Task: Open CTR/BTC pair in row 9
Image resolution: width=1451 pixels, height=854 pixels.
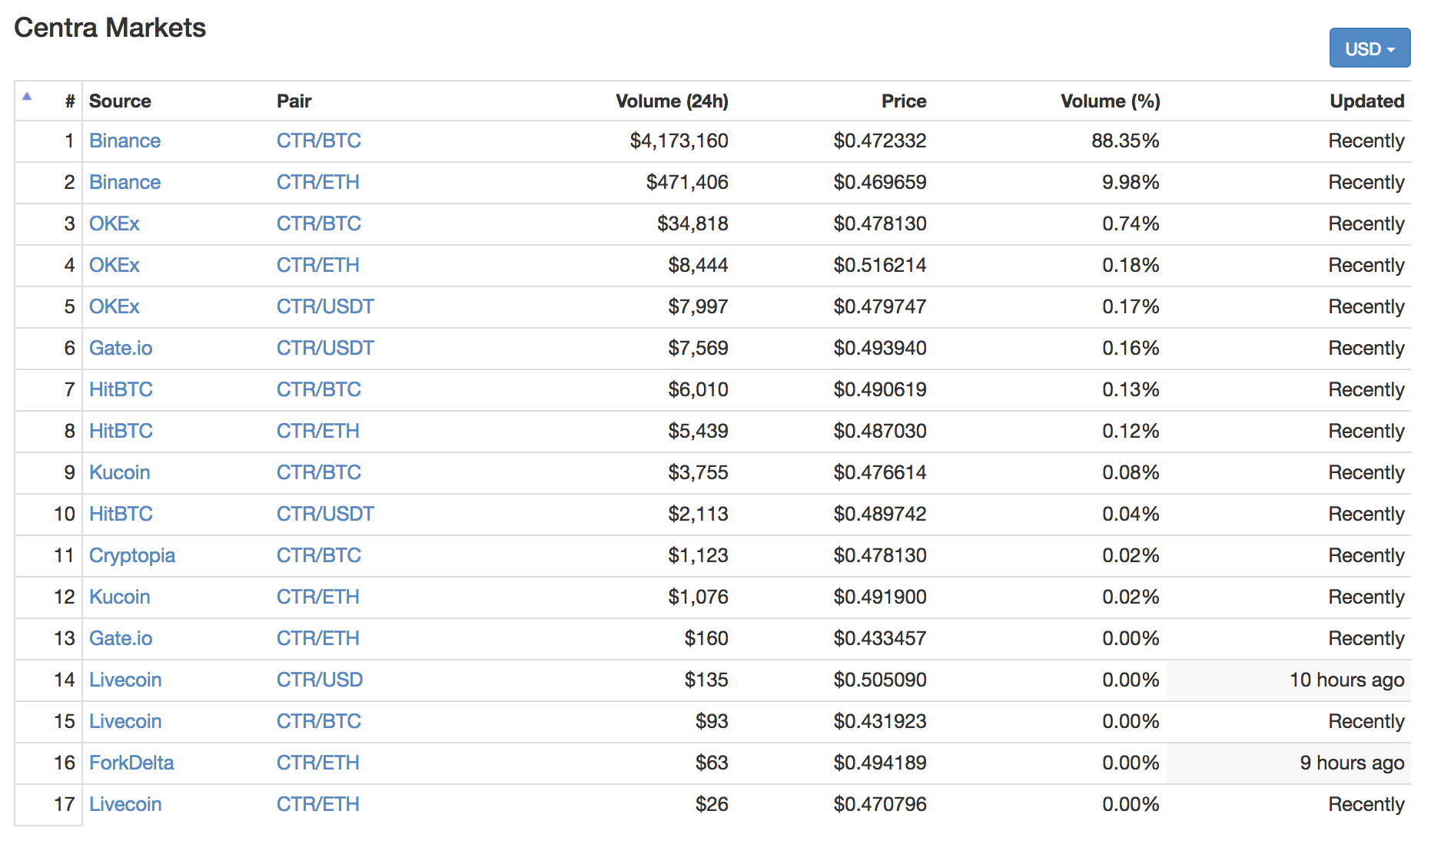Action: 318,472
